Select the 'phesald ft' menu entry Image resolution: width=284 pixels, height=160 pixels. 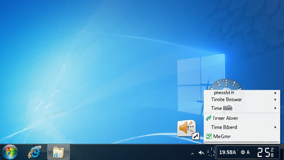click(x=242, y=93)
